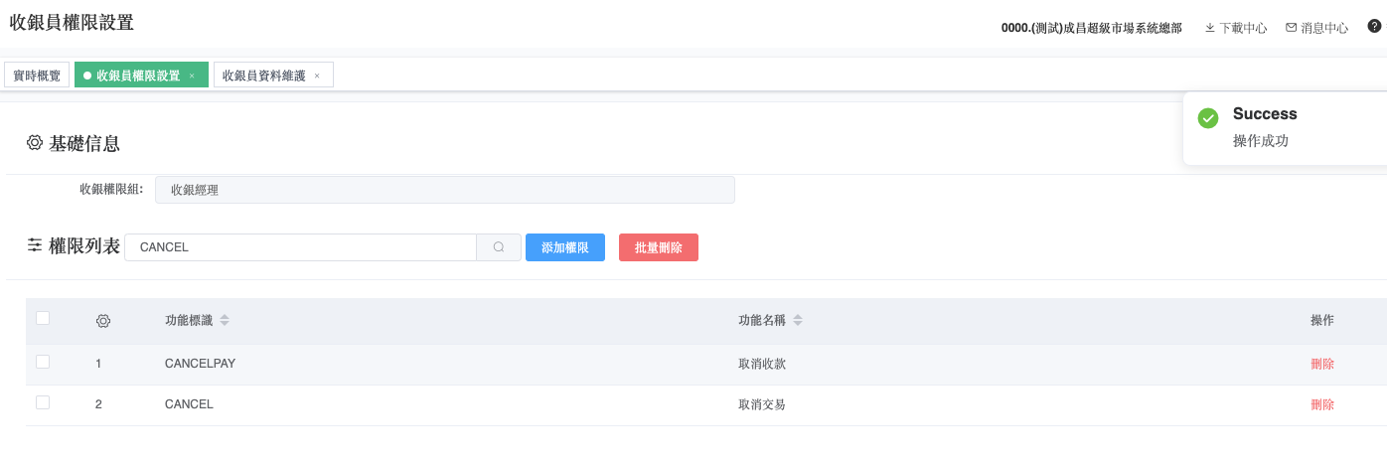The width and height of the screenshot is (1387, 467).
Task: Check the CANCELPAY row checkbox
Action: pos(43,362)
